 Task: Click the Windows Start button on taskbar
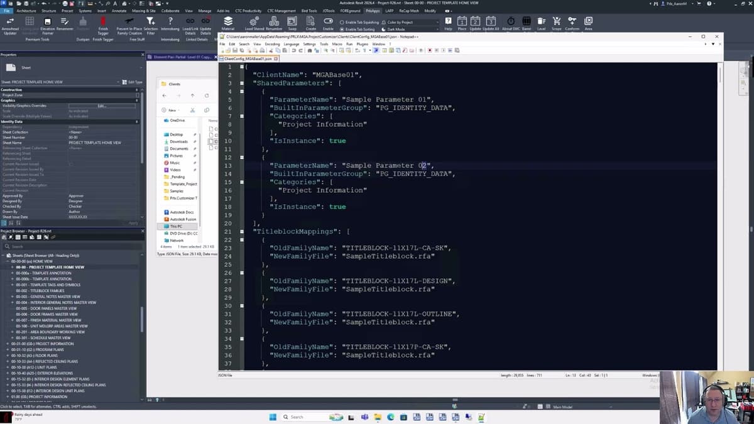point(273,416)
